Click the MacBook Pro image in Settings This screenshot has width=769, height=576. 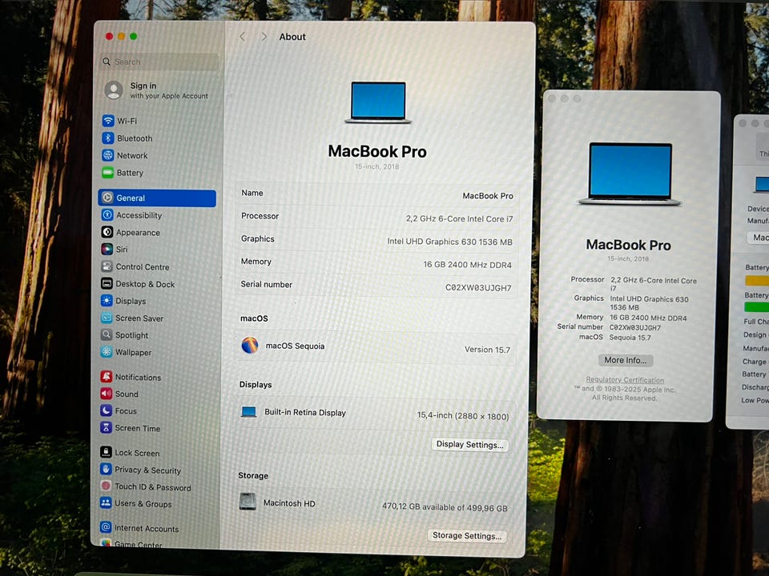[x=378, y=102]
